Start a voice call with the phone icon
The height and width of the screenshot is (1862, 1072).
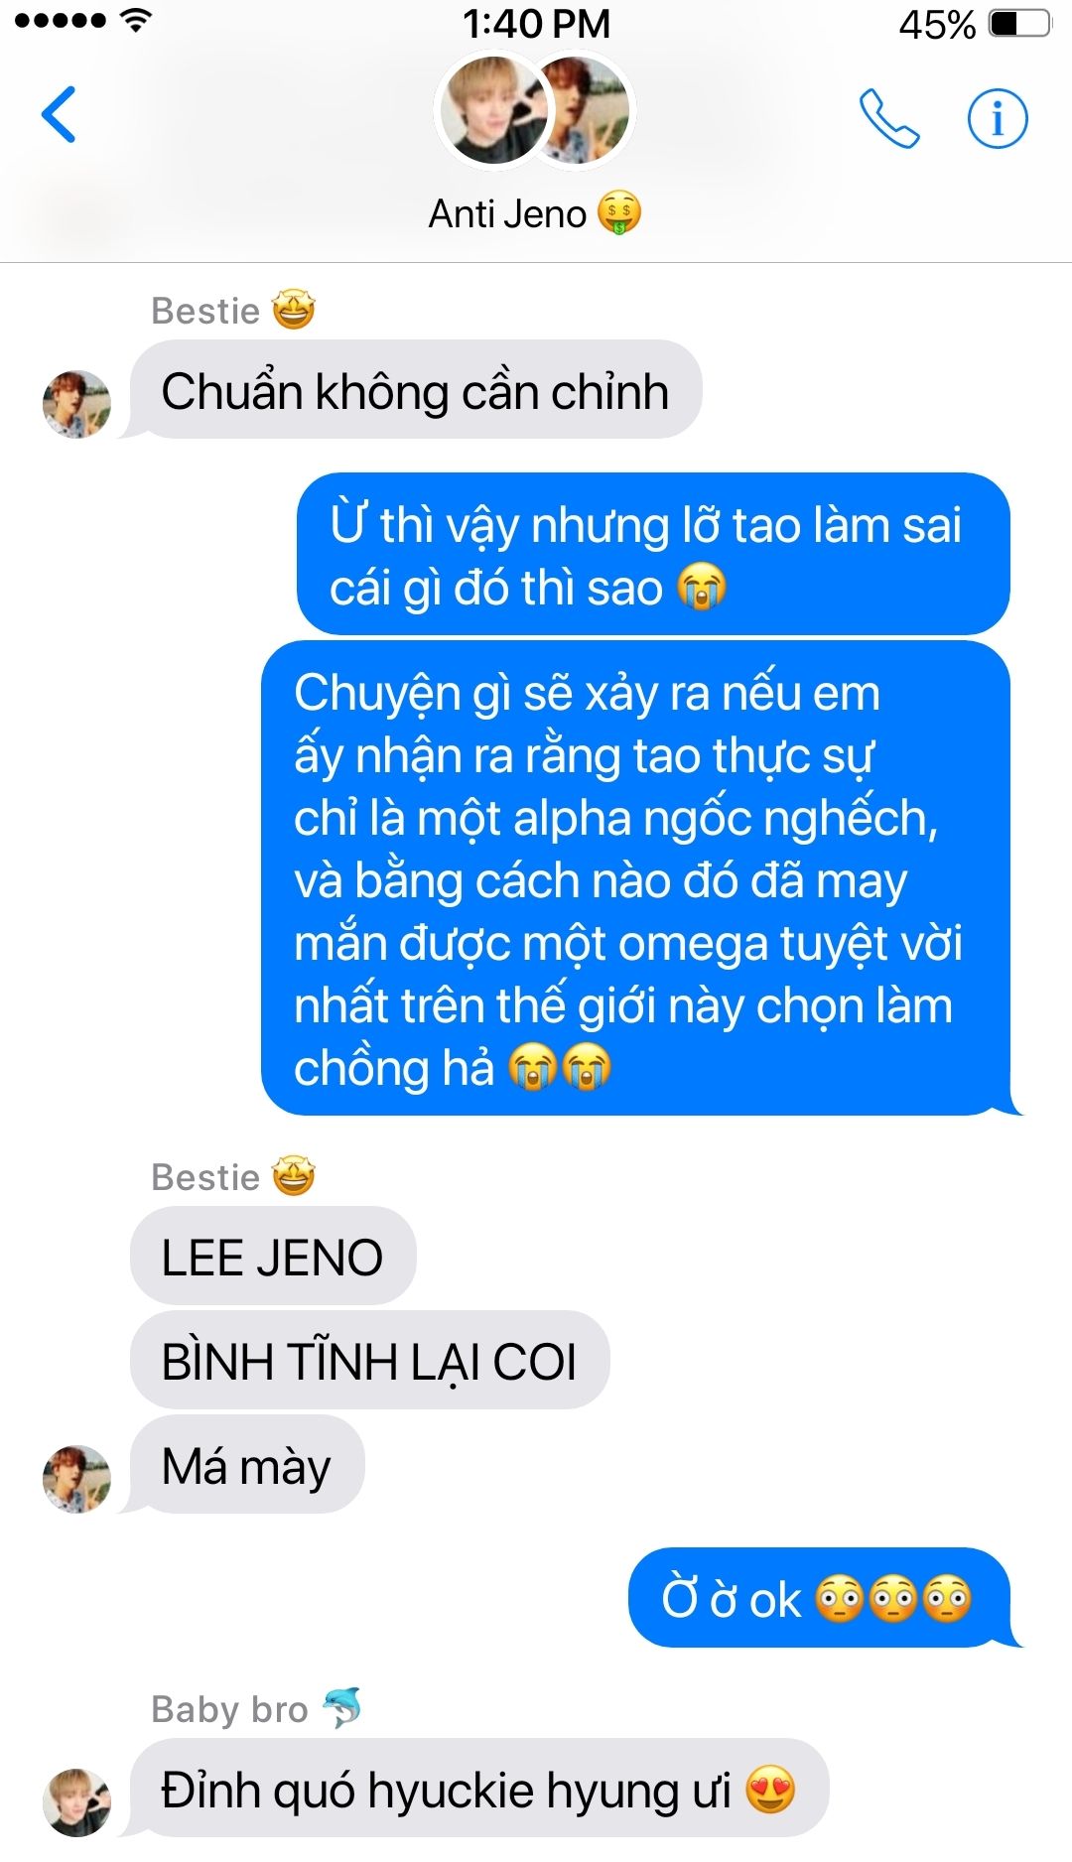pos(889,118)
